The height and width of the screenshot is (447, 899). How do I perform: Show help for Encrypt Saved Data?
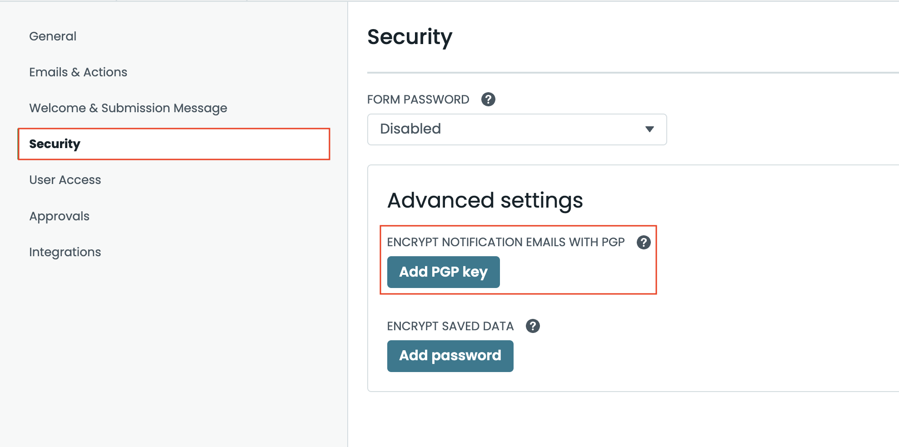coord(533,326)
